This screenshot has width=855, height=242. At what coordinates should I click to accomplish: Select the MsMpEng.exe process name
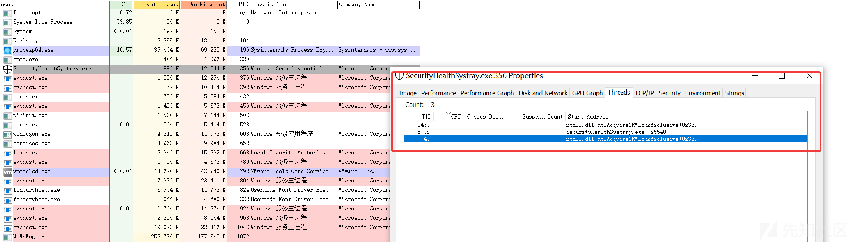(30, 237)
